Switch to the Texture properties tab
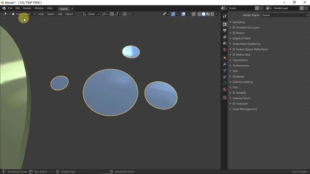310x174 pixels. pos(225,98)
